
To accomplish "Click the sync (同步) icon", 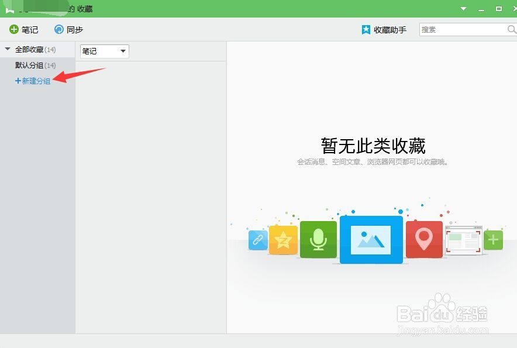I will pos(58,29).
